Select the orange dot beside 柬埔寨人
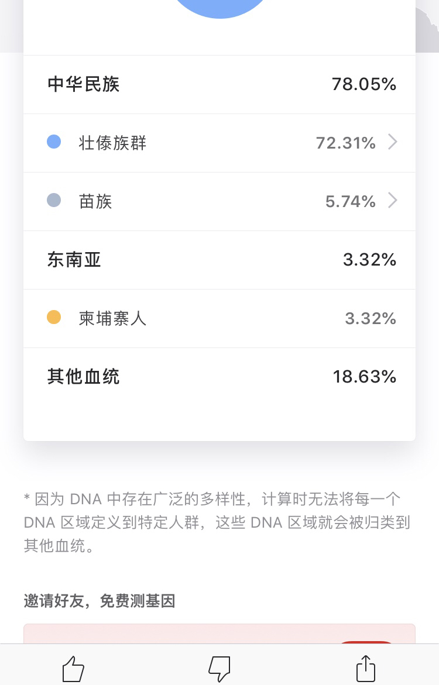Screen dimensions: 439x685 pyautogui.click(x=54, y=317)
